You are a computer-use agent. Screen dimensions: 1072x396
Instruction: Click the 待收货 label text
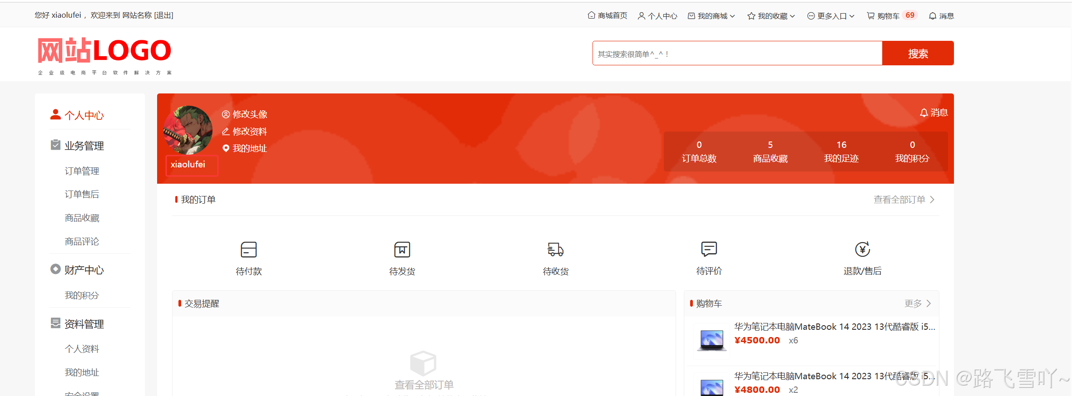pyautogui.click(x=555, y=271)
